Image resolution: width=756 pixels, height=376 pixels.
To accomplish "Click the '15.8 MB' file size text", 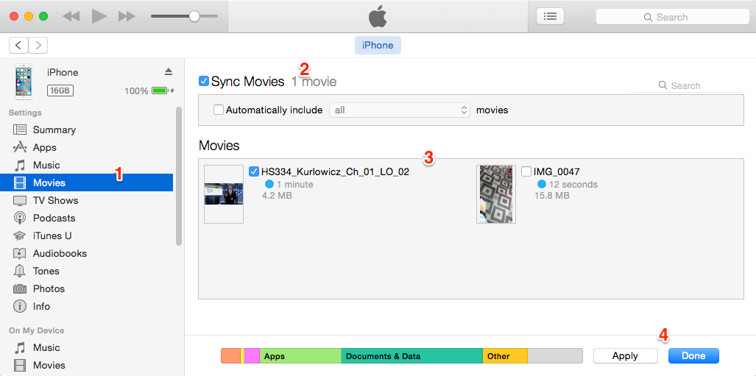I will coord(551,196).
